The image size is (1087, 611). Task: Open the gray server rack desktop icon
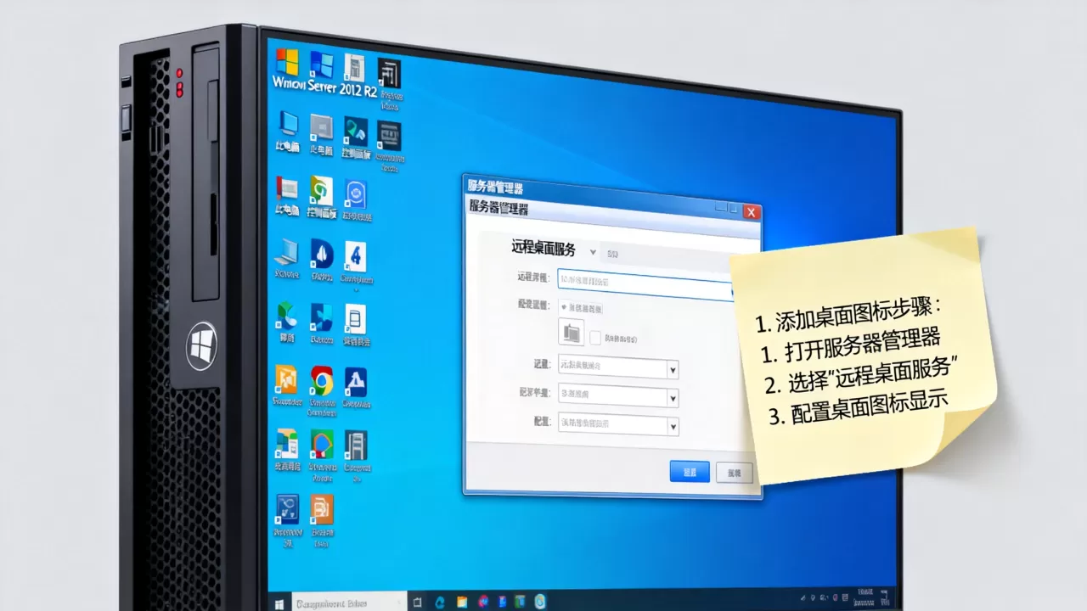[x=356, y=445]
